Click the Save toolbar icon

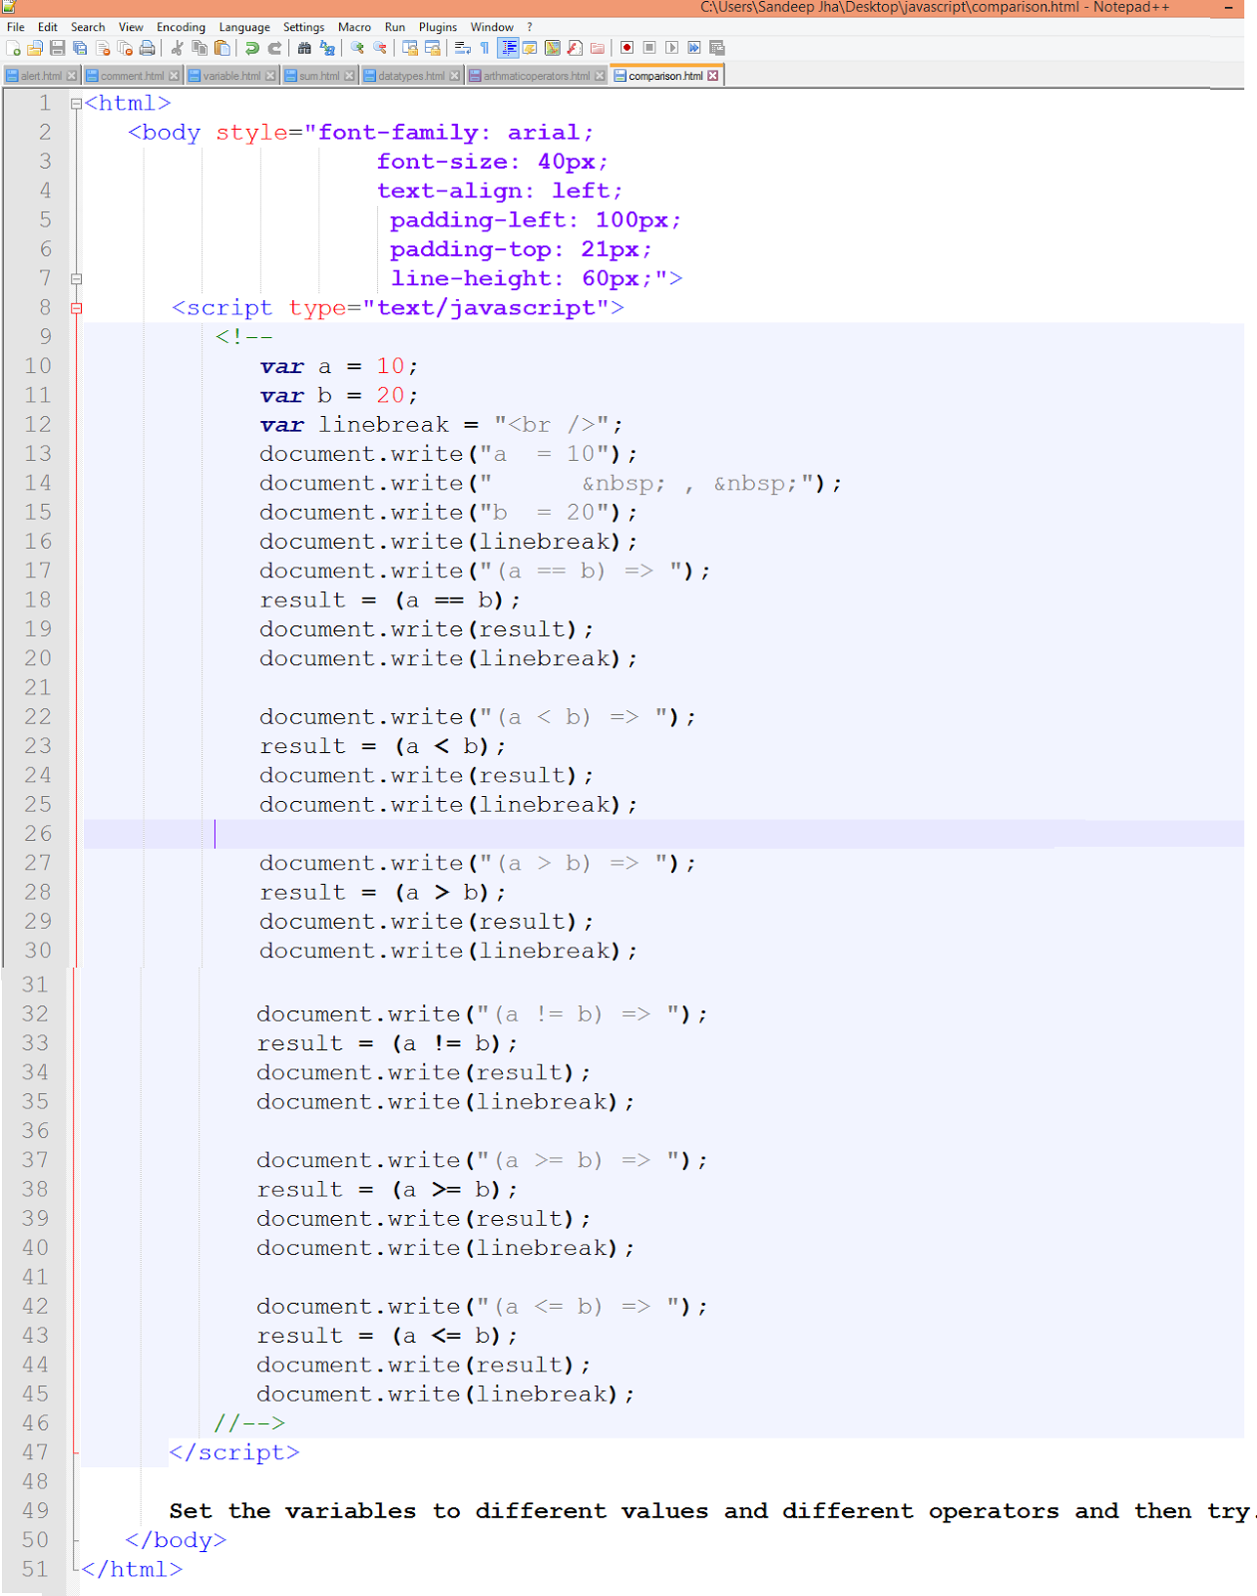(57, 48)
